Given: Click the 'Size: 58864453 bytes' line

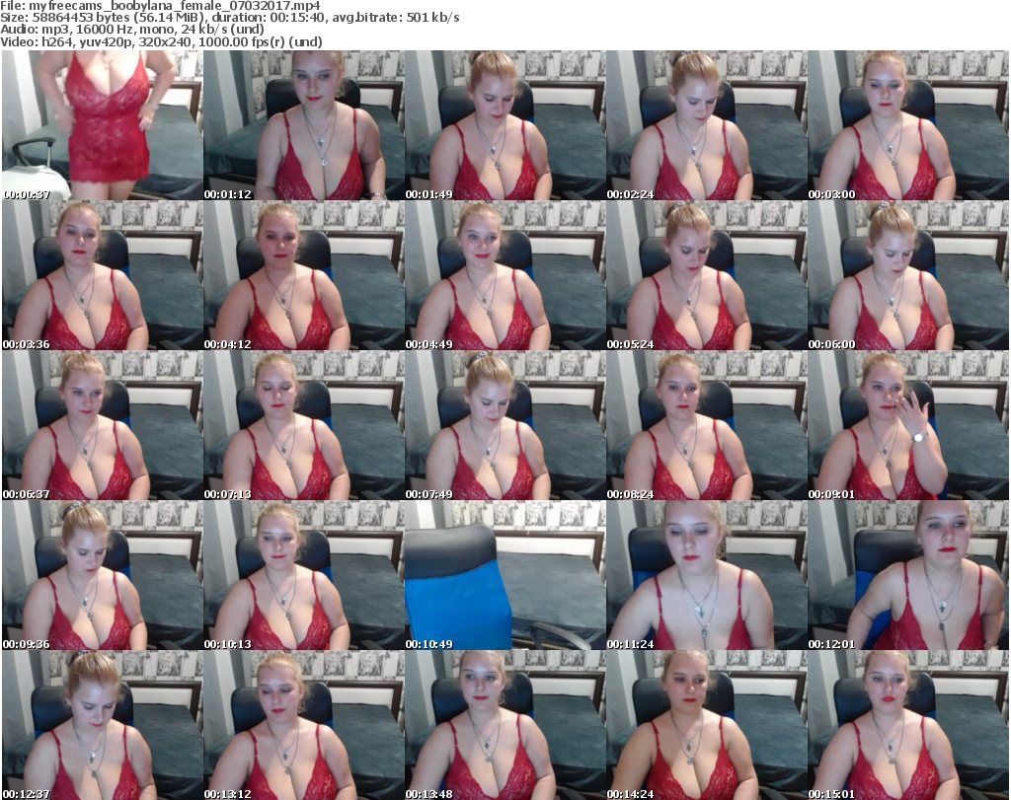Looking at the screenshot, I should tap(229, 18).
